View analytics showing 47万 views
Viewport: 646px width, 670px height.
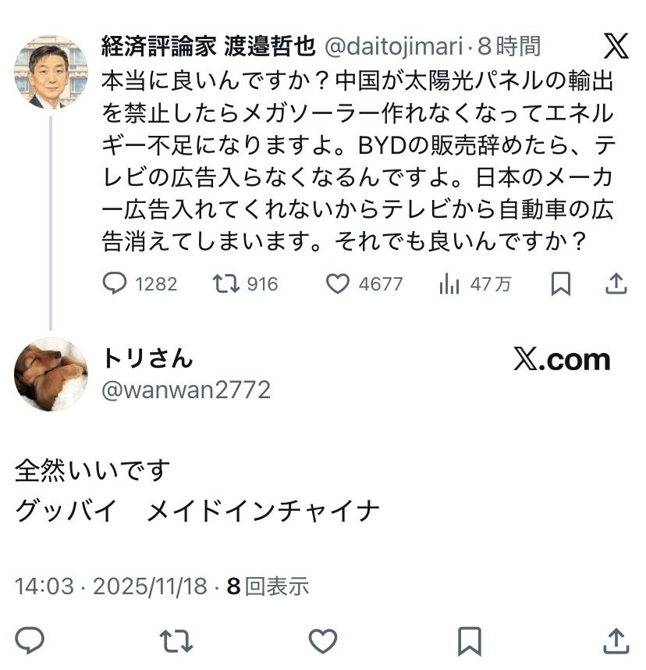pyautogui.click(x=449, y=284)
